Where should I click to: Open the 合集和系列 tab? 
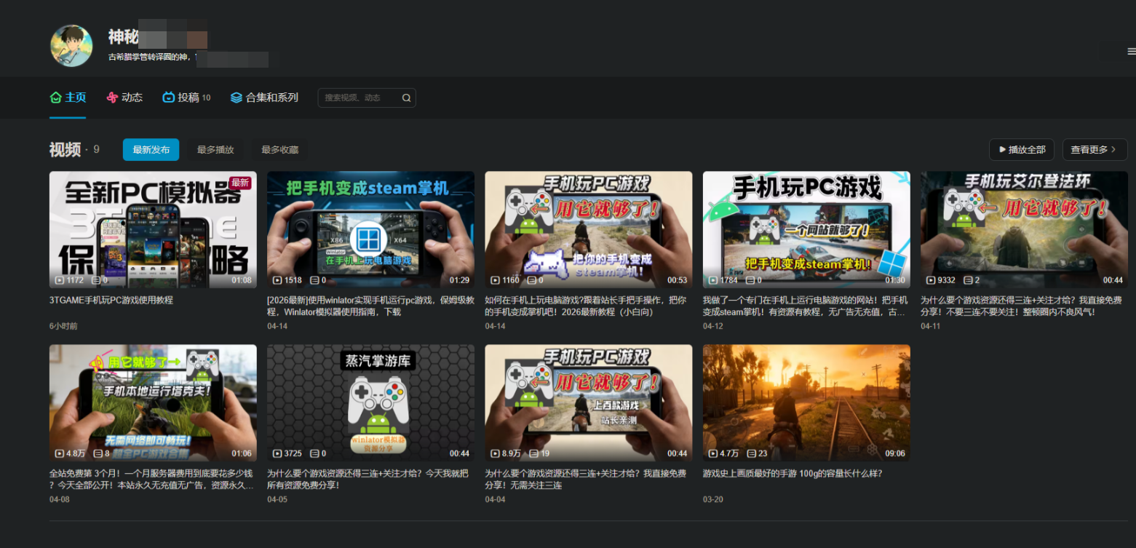point(272,98)
